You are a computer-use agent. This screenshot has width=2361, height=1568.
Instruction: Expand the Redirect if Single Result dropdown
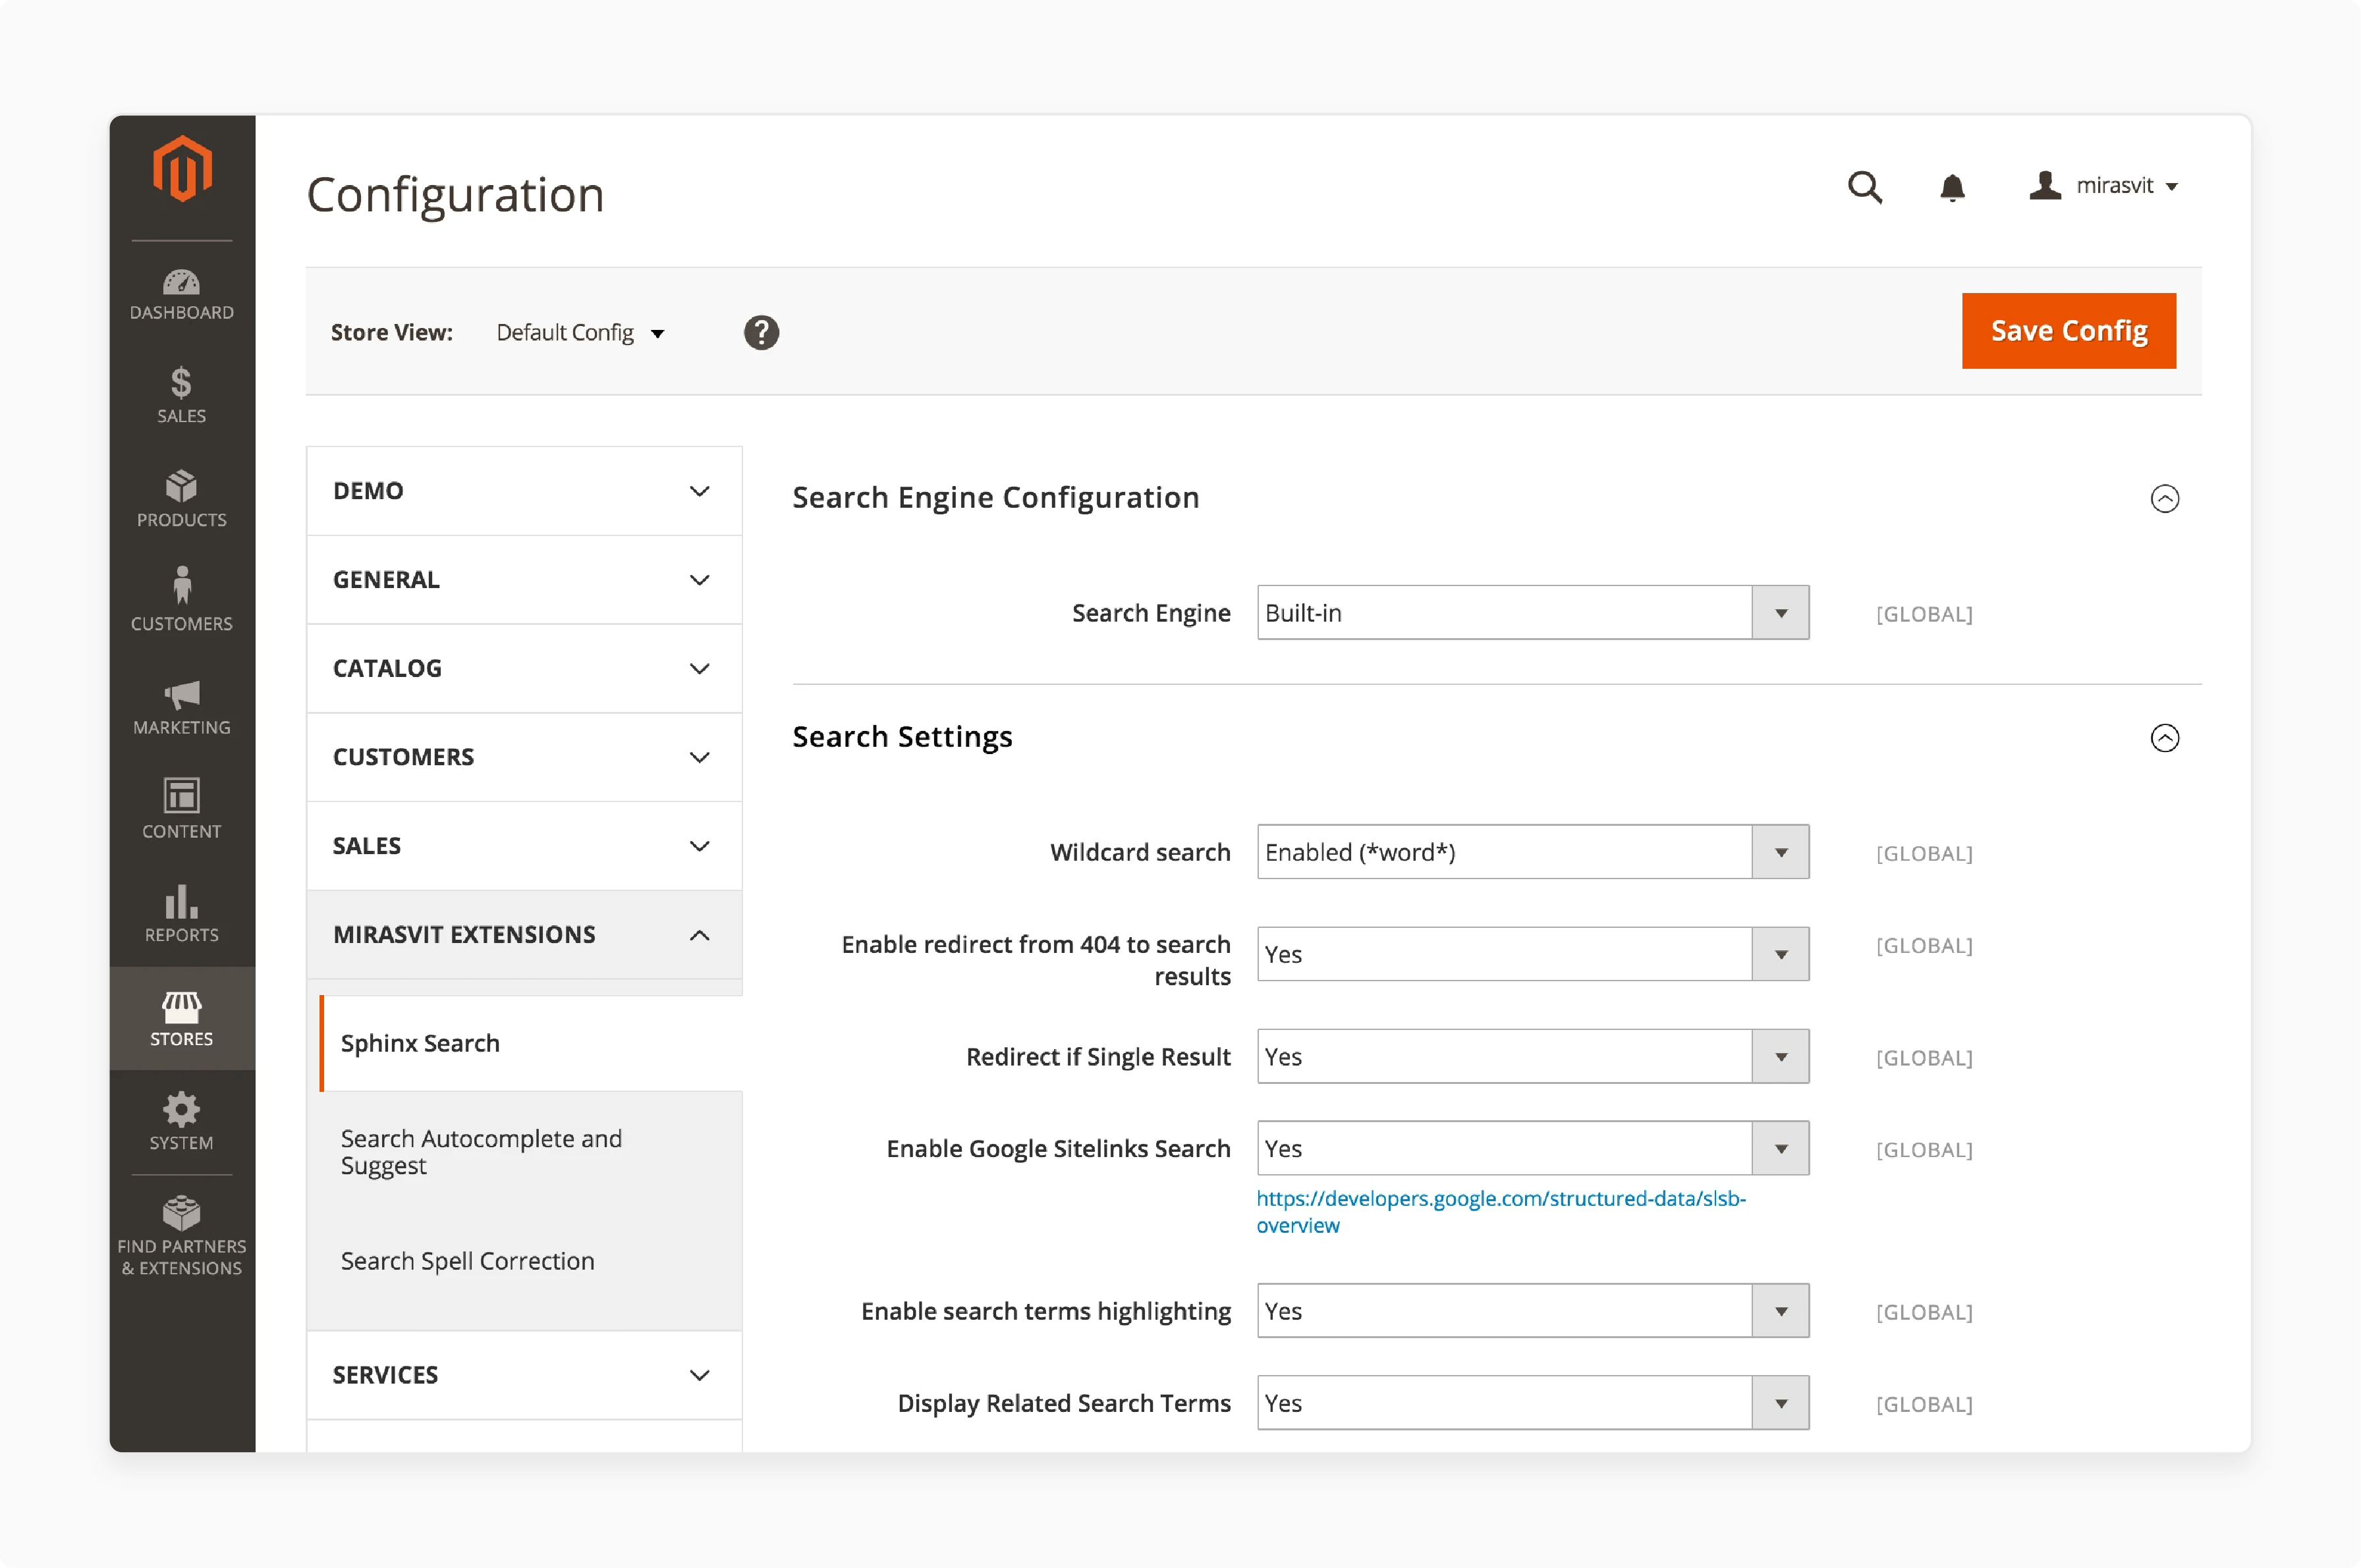click(1782, 1055)
